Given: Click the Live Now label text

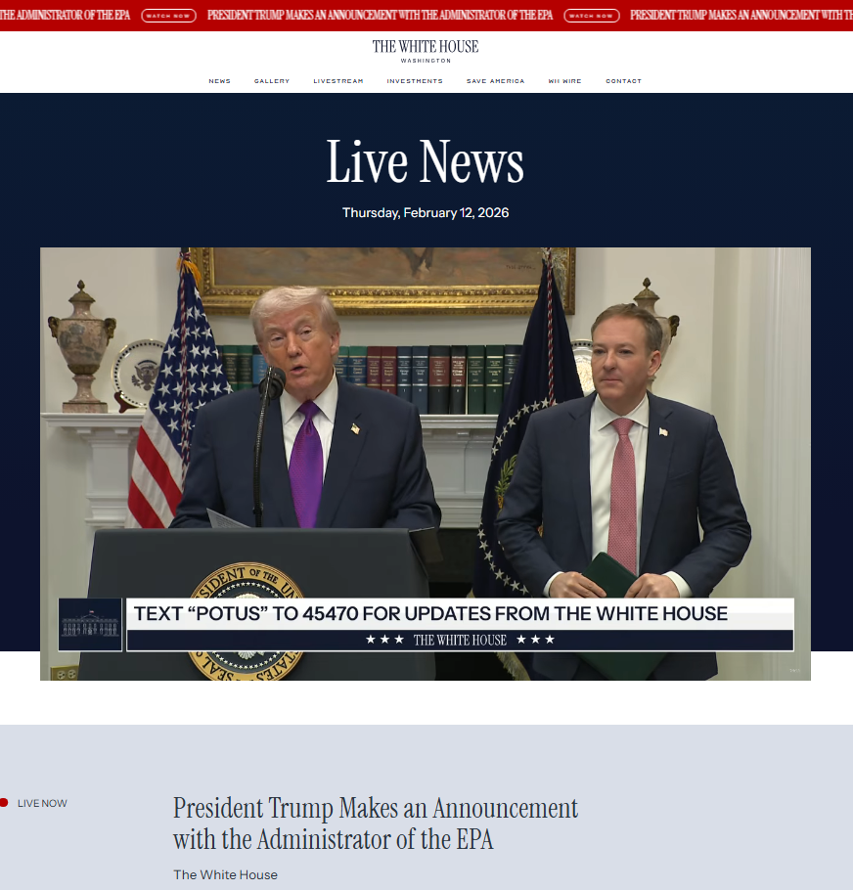Looking at the screenshot, I should pos(42,803).
